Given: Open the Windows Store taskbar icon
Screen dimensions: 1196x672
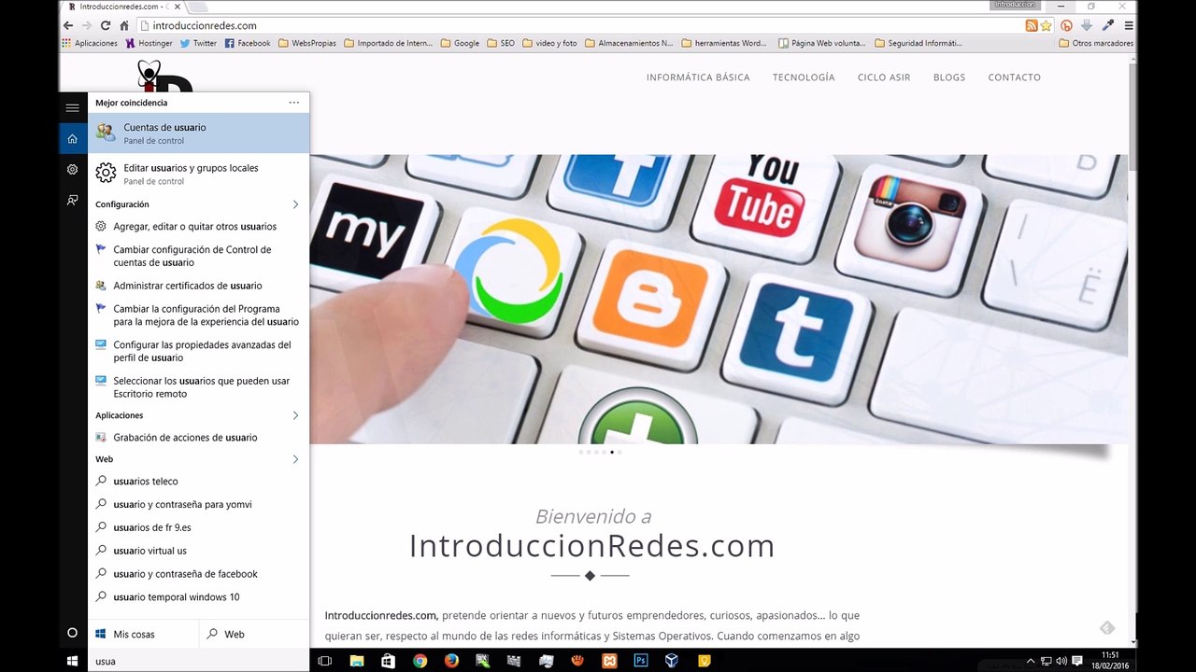Looking at the screenshot, I should (x=388, y=661).
